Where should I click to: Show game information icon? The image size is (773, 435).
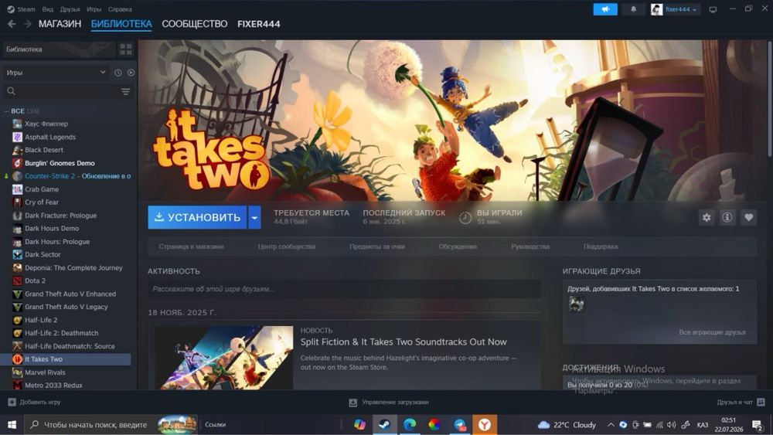coord(727,217)
